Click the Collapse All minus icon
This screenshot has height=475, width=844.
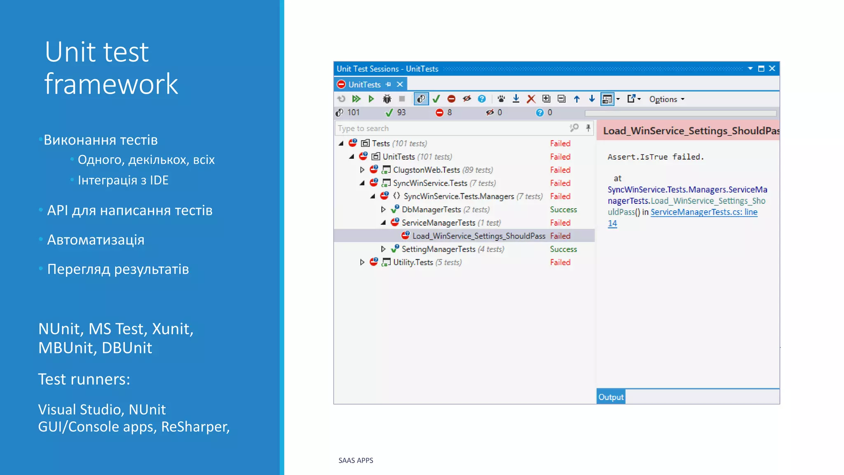[562, 99]
